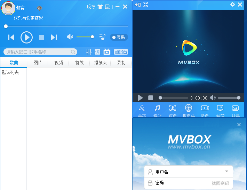247x190 pixels.
Task: Minimize the main player window
Action: click(117, 7)
